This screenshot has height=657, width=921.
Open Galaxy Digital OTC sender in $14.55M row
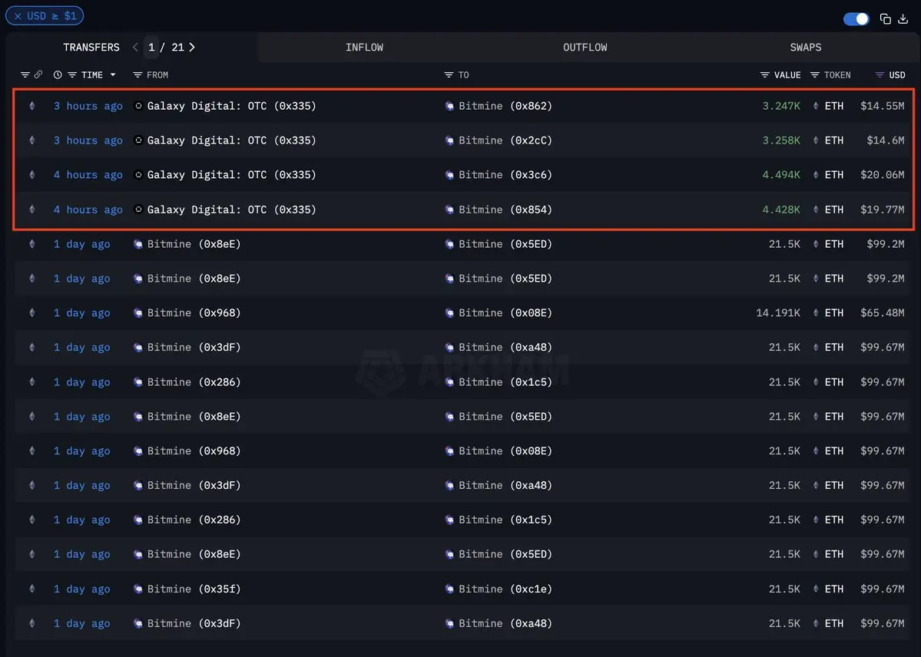pyautogui.click(x=231, y=106)
